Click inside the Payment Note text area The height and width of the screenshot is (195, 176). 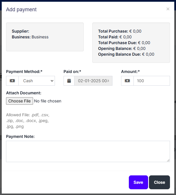(x=88, y=151)
